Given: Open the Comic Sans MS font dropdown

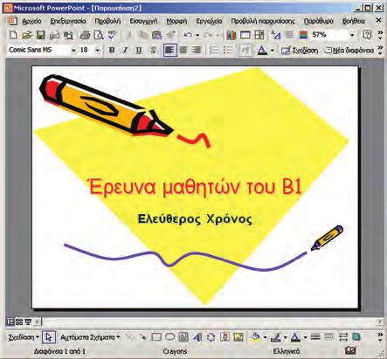Looking at the screenshot, I should [x=73, y=51].
